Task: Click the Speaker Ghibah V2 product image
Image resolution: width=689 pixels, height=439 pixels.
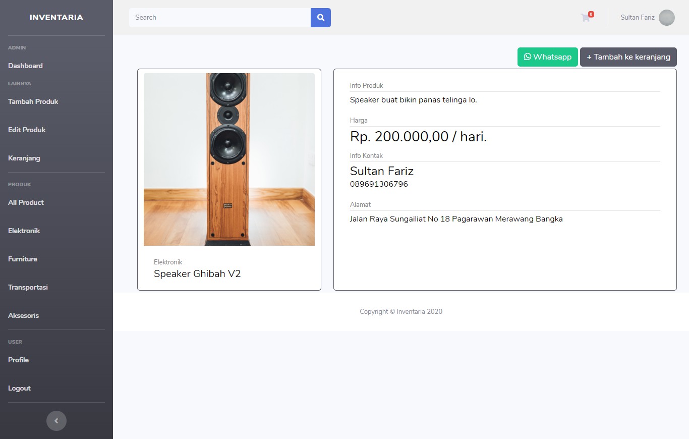Action: [229, 159]
